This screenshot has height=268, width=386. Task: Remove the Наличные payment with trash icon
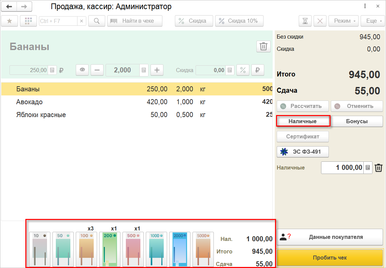click(379, 167)
